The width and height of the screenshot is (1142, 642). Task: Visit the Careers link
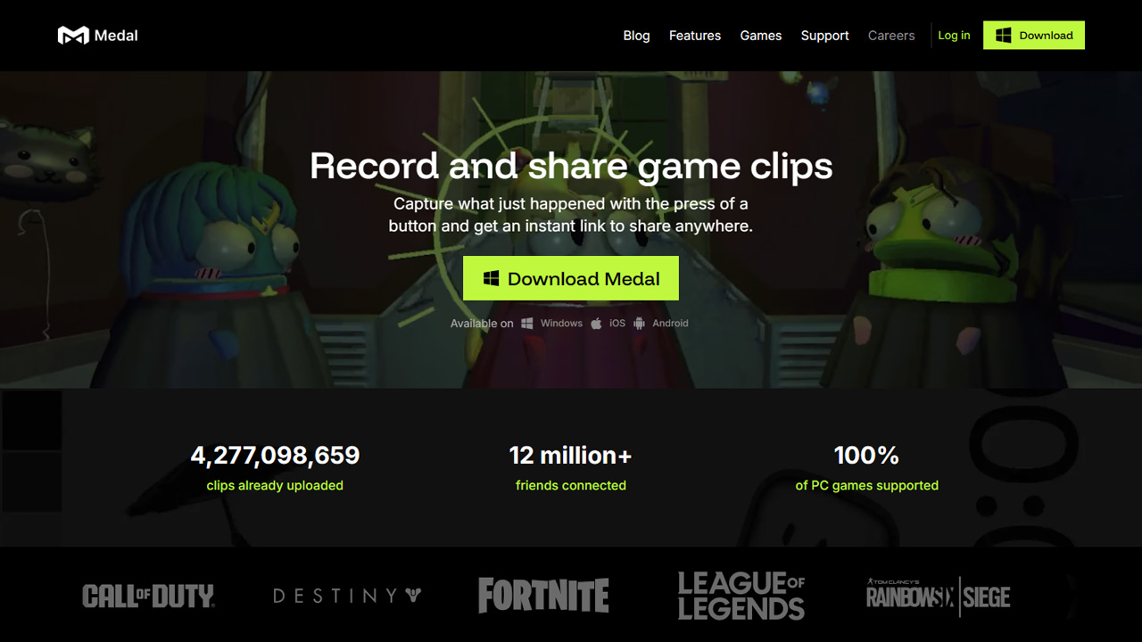891,36
